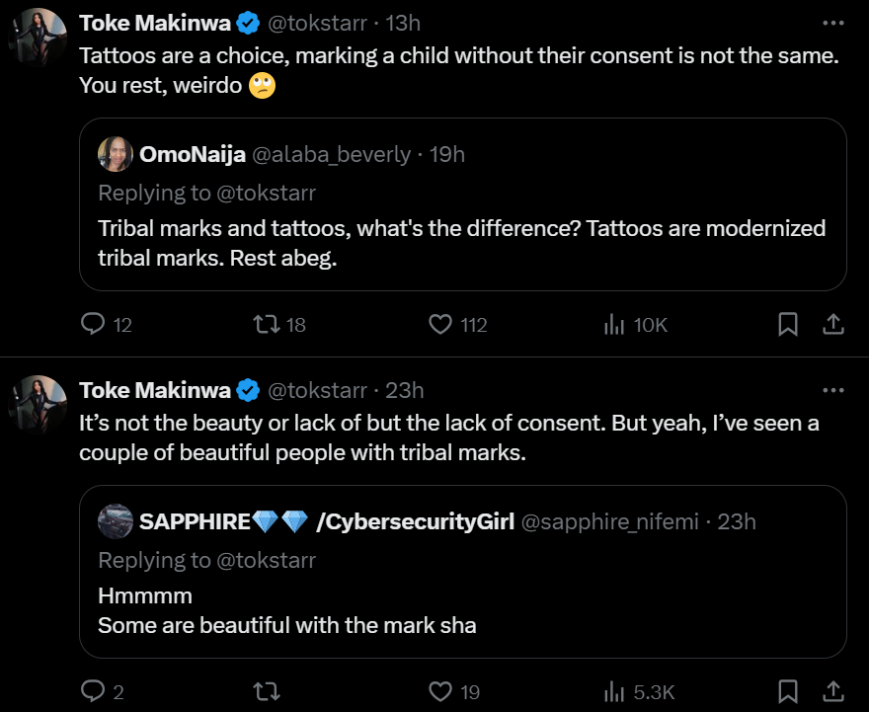View OmoNaija's avatar in the quoted tweet

[117, 154]
